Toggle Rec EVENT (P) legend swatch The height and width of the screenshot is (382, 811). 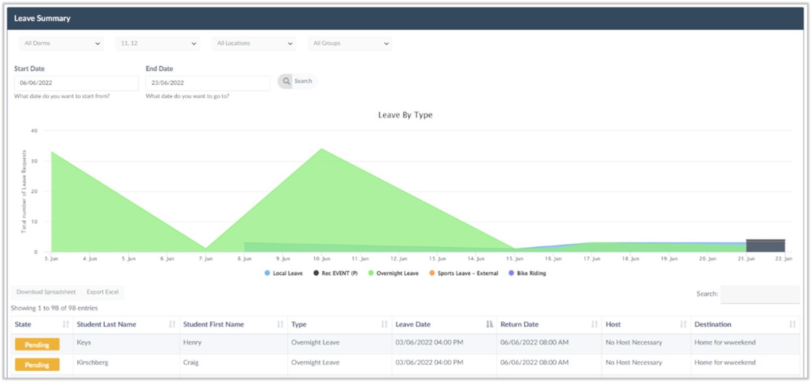click(x=316, y=273)
